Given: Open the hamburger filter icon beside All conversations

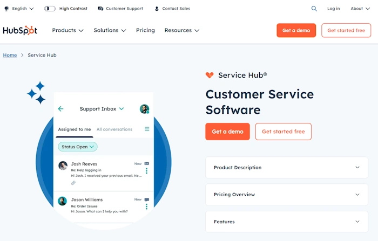Looking at the screenshot, I should (x=147, y=129).
